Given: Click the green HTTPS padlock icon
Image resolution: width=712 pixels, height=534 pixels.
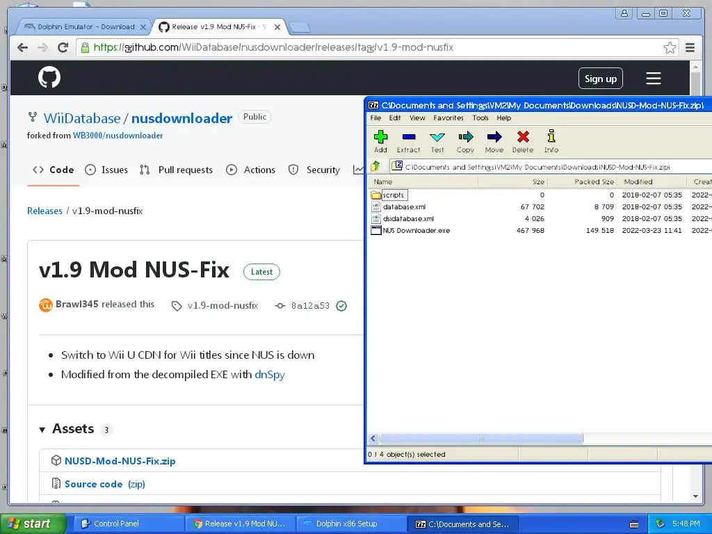Looking at the screenshot, I should (85, 47).
